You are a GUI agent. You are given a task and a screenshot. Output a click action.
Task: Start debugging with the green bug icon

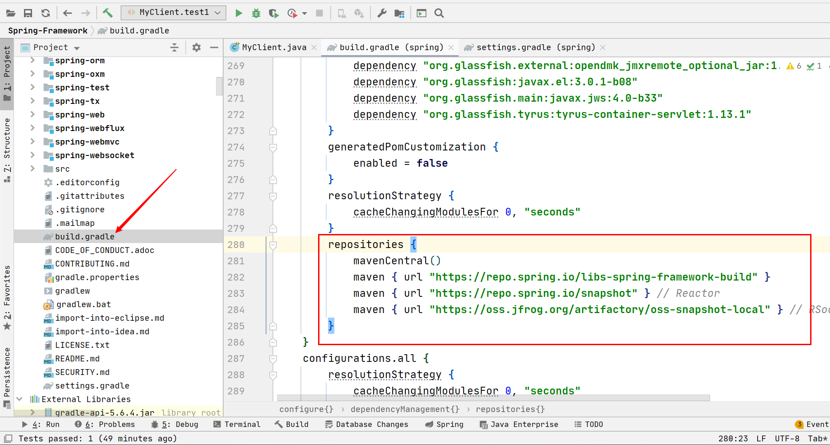[256, 13]
